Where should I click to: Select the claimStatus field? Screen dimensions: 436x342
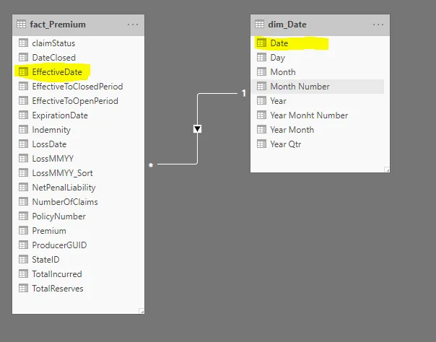53,43
